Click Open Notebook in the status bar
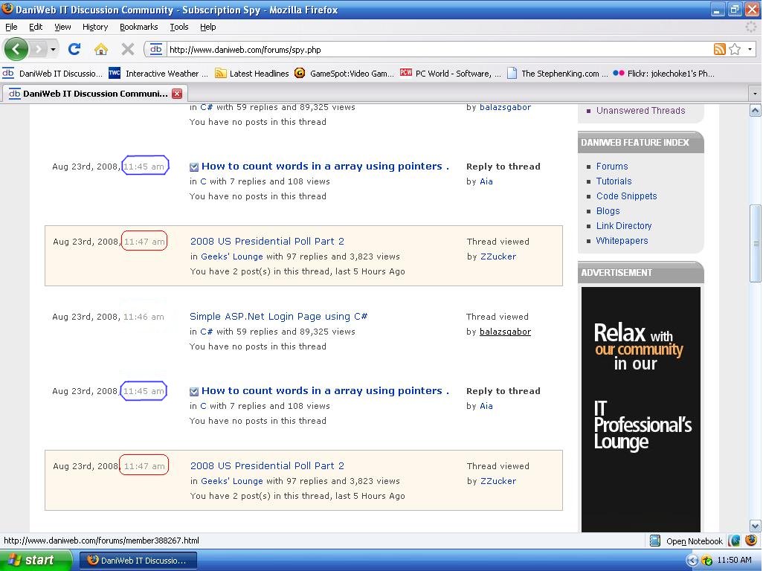 [686, 541]
